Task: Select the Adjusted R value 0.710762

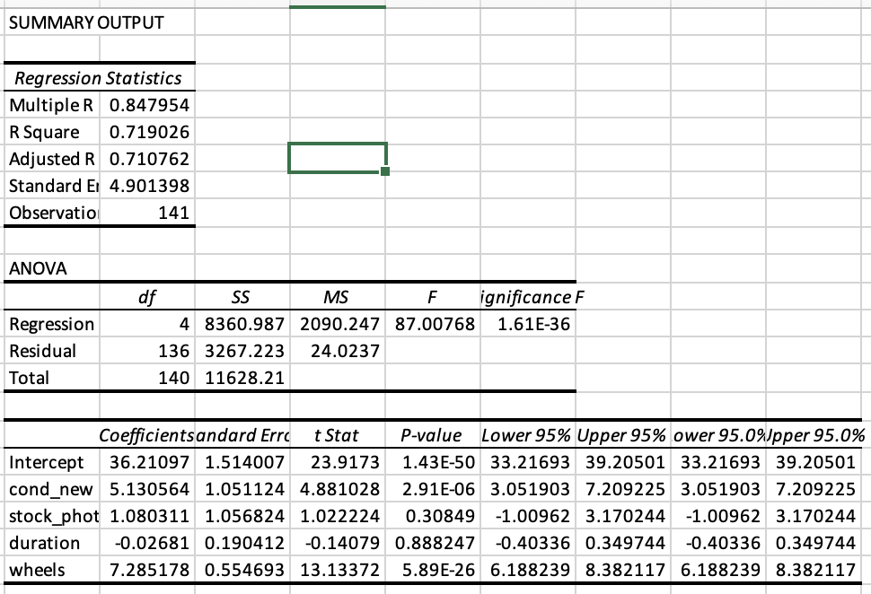Action: [148, 159]
